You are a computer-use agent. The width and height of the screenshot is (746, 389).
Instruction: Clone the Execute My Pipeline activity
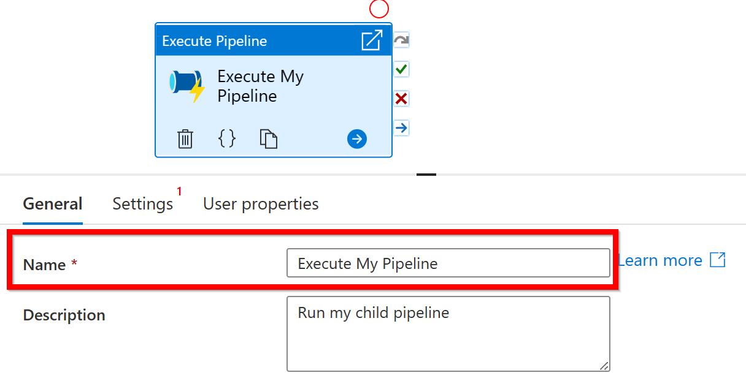269,139
